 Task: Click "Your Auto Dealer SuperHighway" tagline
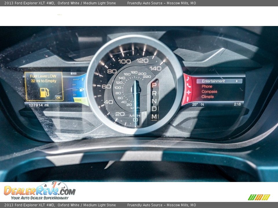pos(40,198)
